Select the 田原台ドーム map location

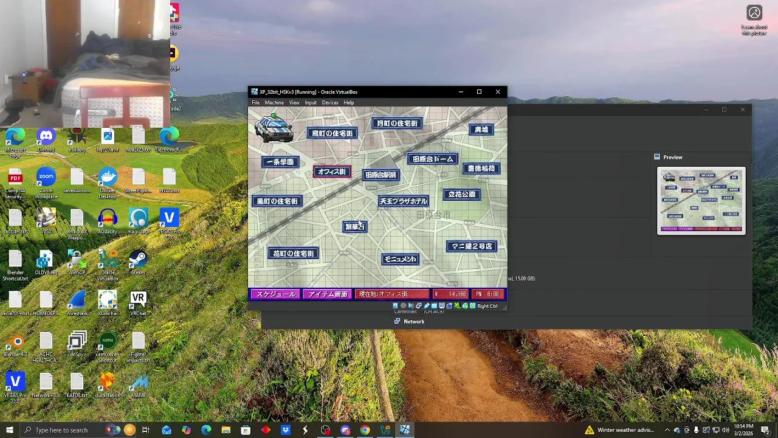click(433, 159)
